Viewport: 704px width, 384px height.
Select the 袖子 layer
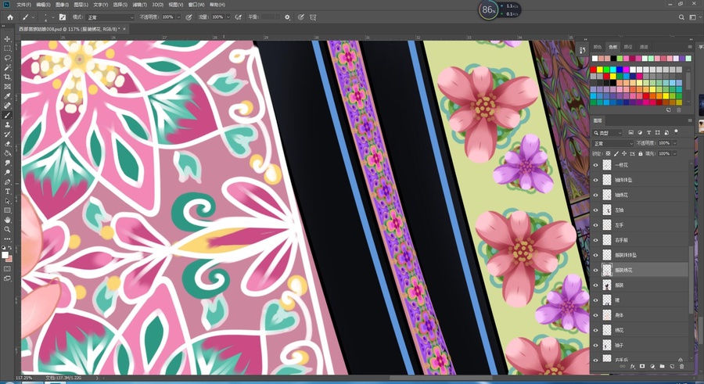(x=640, y=346)
